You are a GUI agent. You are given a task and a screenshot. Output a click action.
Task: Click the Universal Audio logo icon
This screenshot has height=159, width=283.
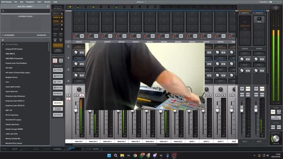point(276,8)
